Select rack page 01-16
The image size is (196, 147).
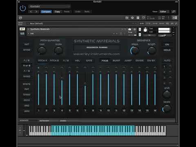(x=142, y=24)
